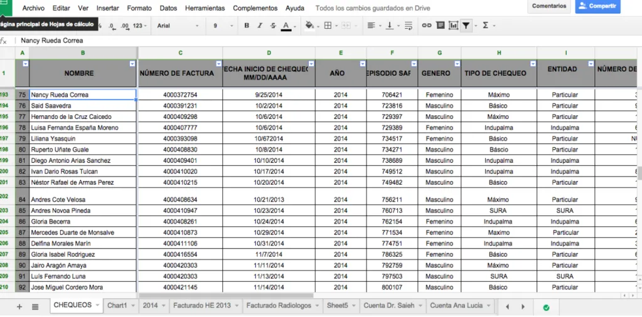
Task: Open the Herramientas menu
Action: point(205,8)
